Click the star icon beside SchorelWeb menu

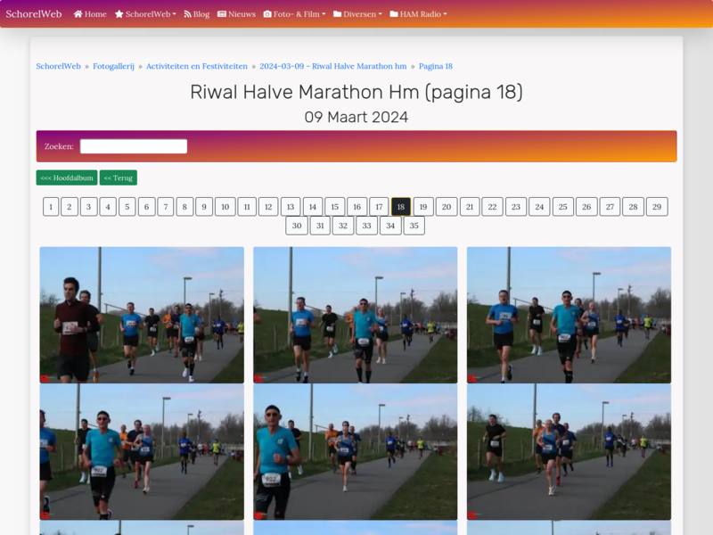pyautogui.click(x=119, y=14)
